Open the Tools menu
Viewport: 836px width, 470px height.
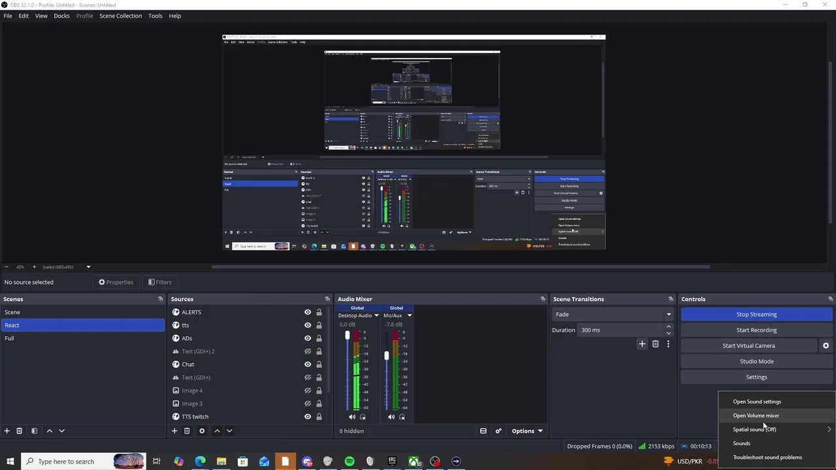(x=155, y=16)
